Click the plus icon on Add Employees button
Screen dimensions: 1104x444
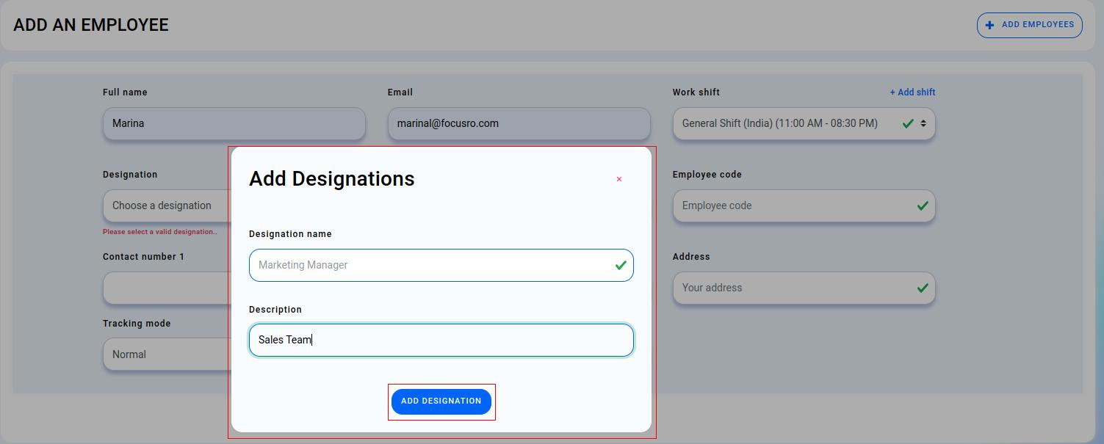pyautogui.click(x=989, y=24)
